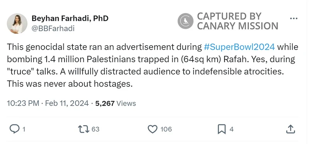Bookmark the tweet using bookmark icon

coord(222,129)
